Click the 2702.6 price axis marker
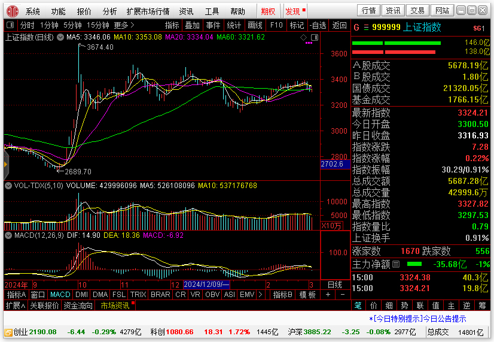The image size is (494, 342). [335, 164]
